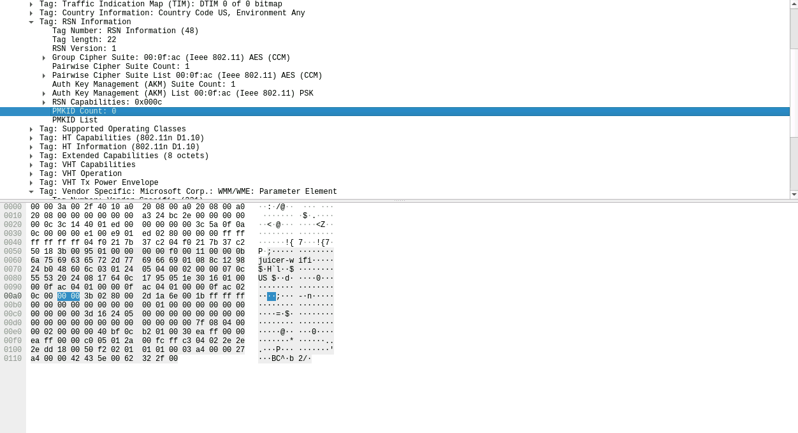The height and width of the screenshot is (433, 798).
Task: Click scroll up arrow in packet details
Action: pos(794,4)
